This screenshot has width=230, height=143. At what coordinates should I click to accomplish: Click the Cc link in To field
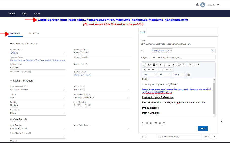(x=212, y=50)
